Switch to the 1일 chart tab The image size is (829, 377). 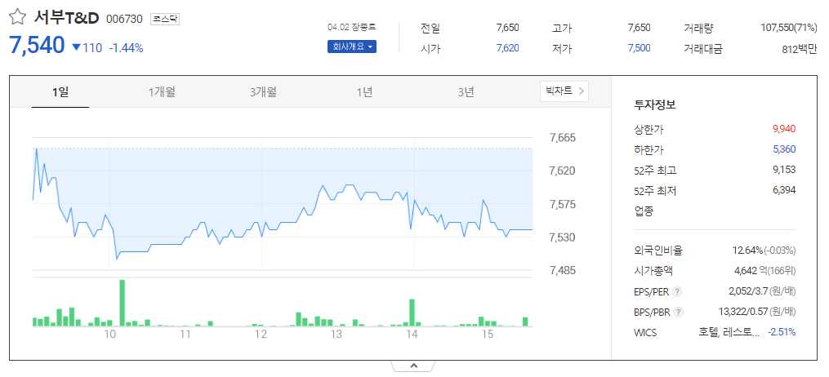point(60,92)
